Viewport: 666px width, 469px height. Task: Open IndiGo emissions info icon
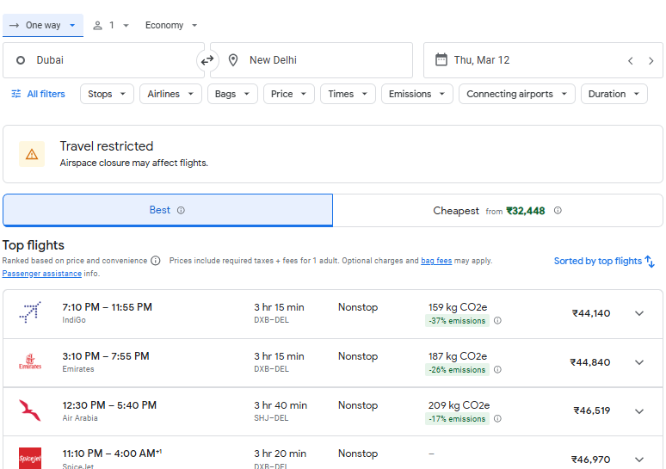click(497, 321)
